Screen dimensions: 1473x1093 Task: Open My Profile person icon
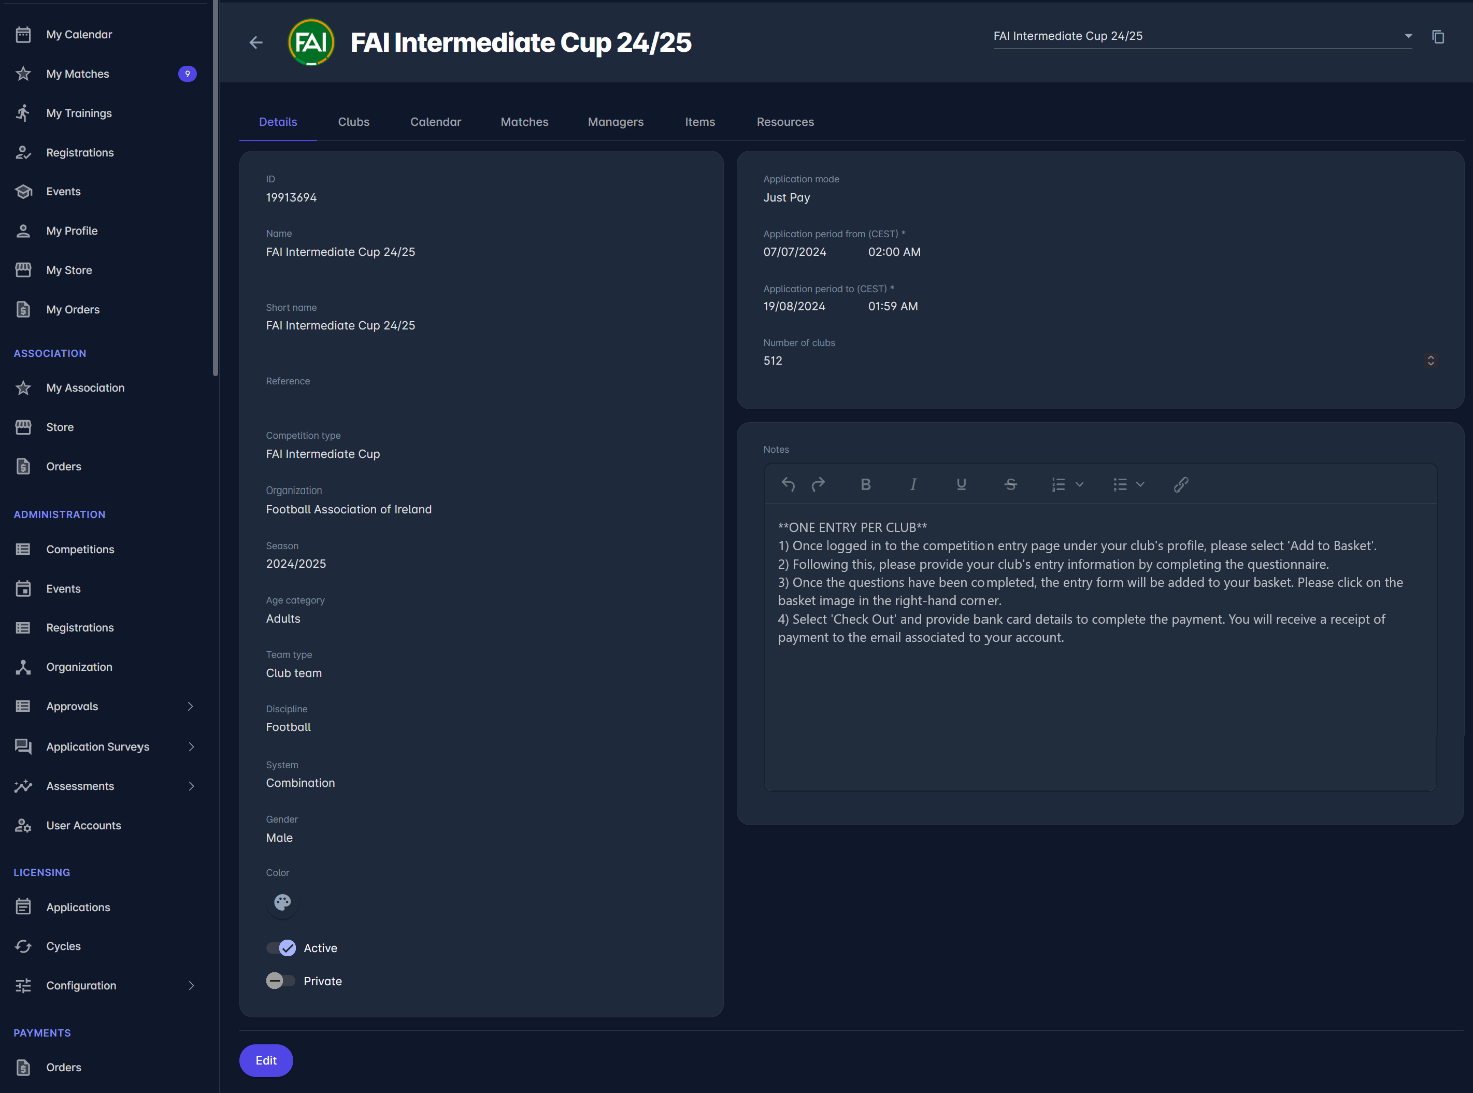point(23,231)
